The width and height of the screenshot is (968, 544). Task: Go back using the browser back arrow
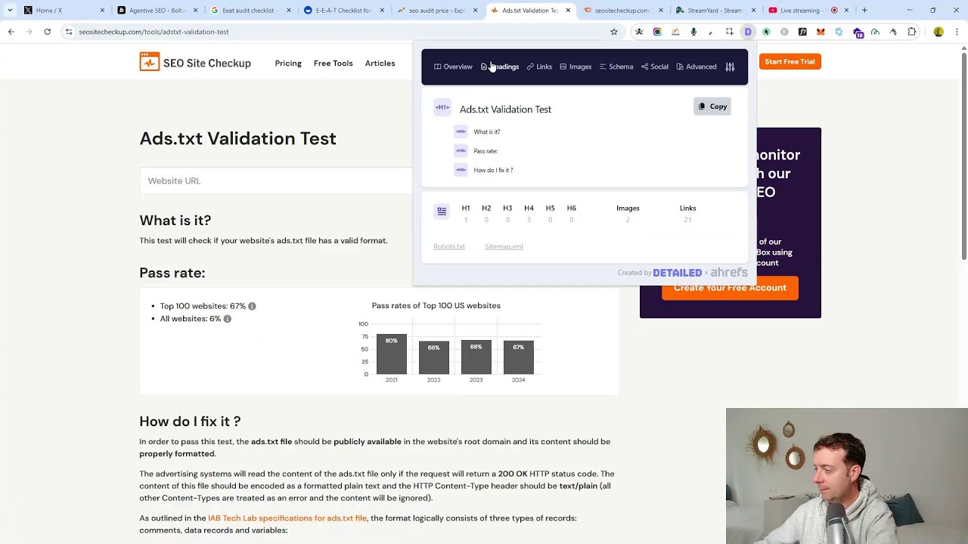coord(11,32)
